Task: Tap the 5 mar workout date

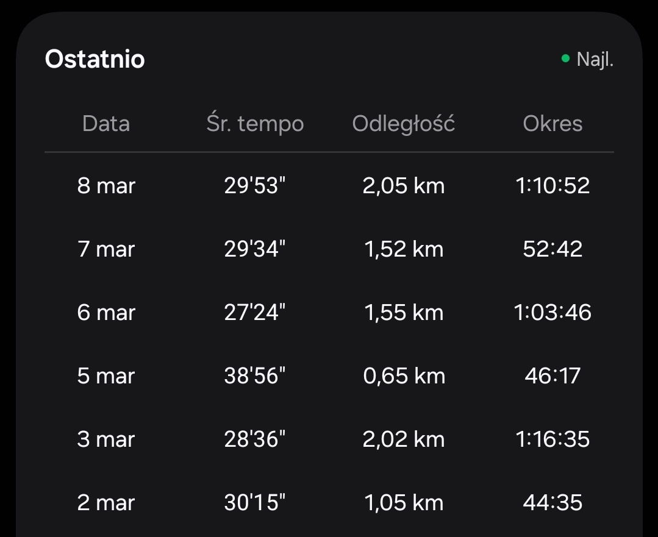Action: (106, 375)
